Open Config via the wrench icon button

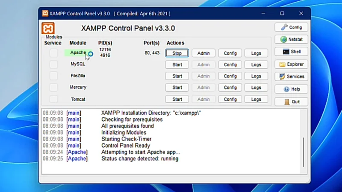[291, 27]
